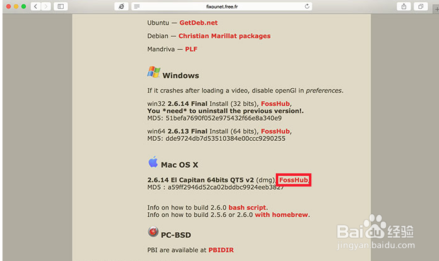
Task: Zoom Safari with the green button
Action: click(x=24, y=6)
